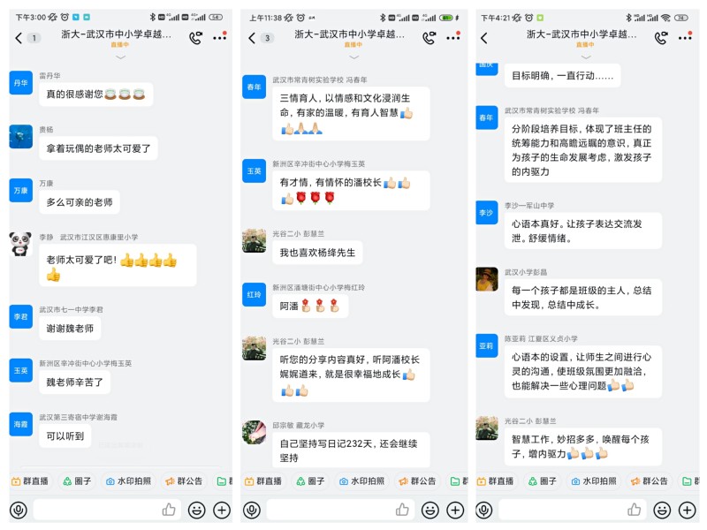Tap the voice call icon in right chat header
The width and height of the screenshot is (707, 530).
(661, 38)
